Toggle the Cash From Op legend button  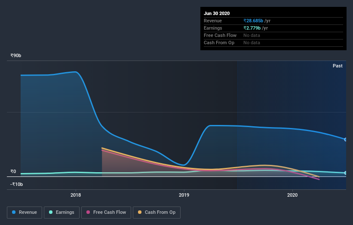click(x=157, y=213)
